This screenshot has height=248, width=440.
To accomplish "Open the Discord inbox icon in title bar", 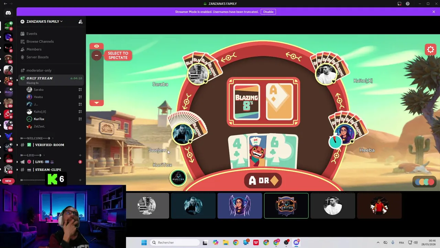I will (x=399, y=4).
